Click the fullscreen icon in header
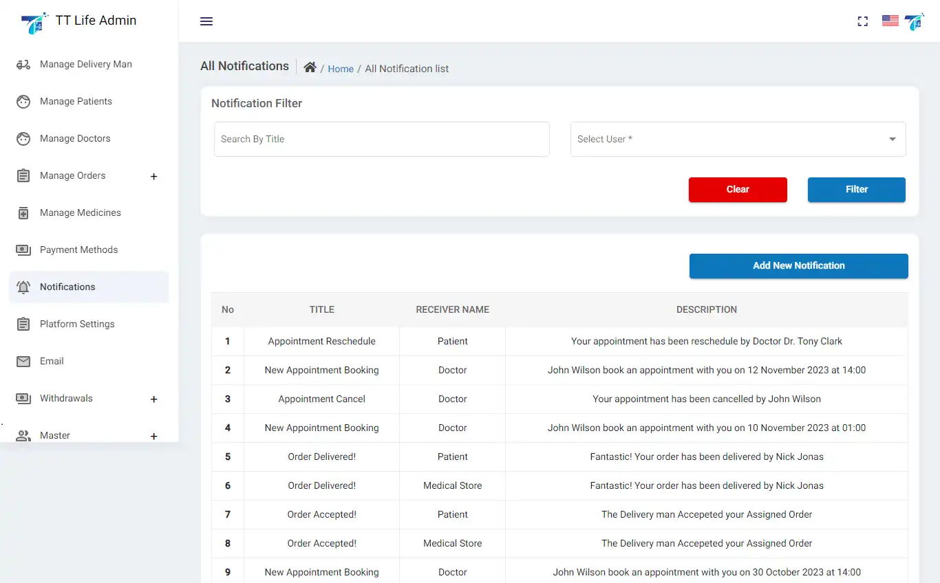 coord(862,21)
